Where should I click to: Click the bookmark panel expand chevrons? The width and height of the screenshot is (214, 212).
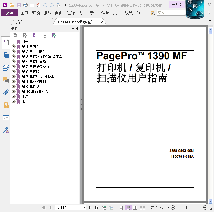[x=73, y=28]
